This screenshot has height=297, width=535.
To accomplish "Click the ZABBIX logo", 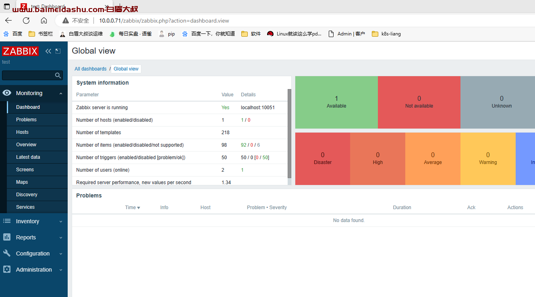I will click(x=20, y=51).
